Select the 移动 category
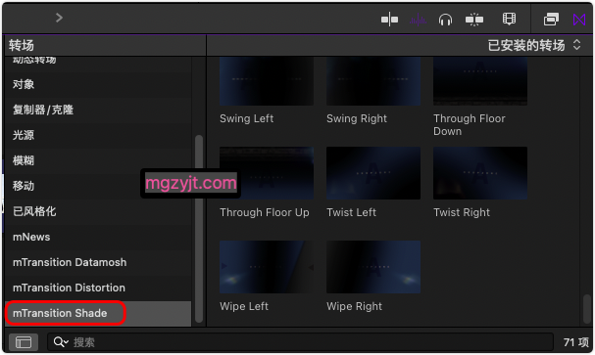Screen dimensions: 595x355 click(98, 186)
